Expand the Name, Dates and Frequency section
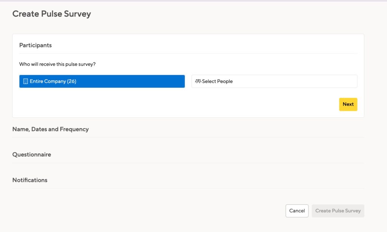Viewport: 387px width, 232px height. 51,129
